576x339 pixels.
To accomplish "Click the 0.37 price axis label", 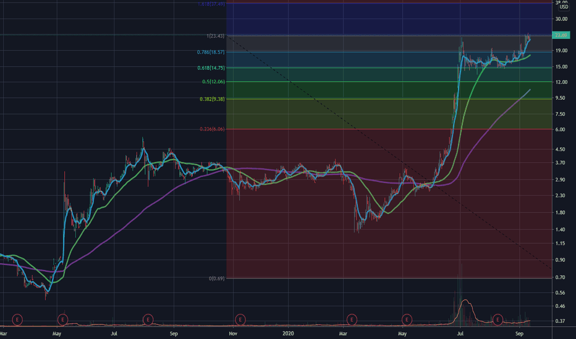I will point(560,321).
